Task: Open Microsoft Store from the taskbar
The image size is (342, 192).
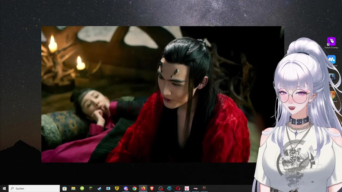Action: click(64, 189)
